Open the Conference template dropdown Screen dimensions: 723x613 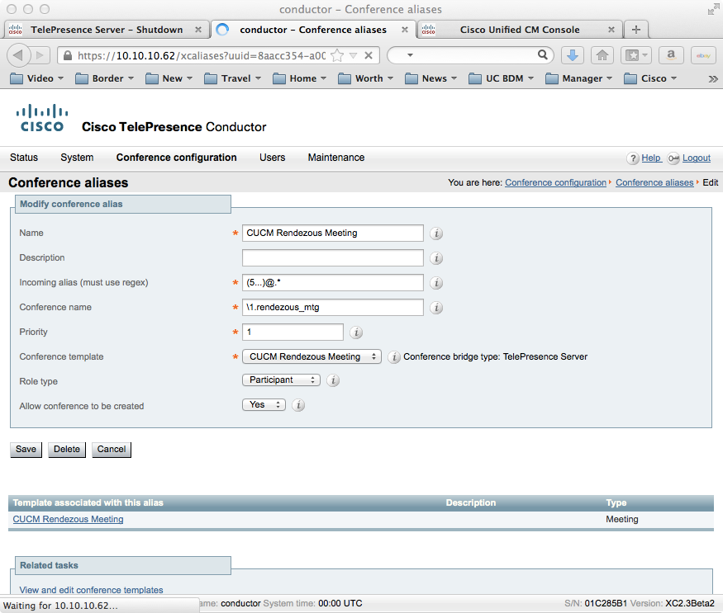[312, 356]
